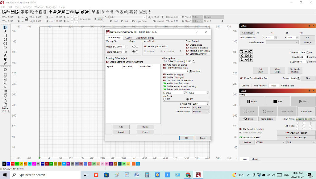Click the Get Position button

click(x=247, y=33)
